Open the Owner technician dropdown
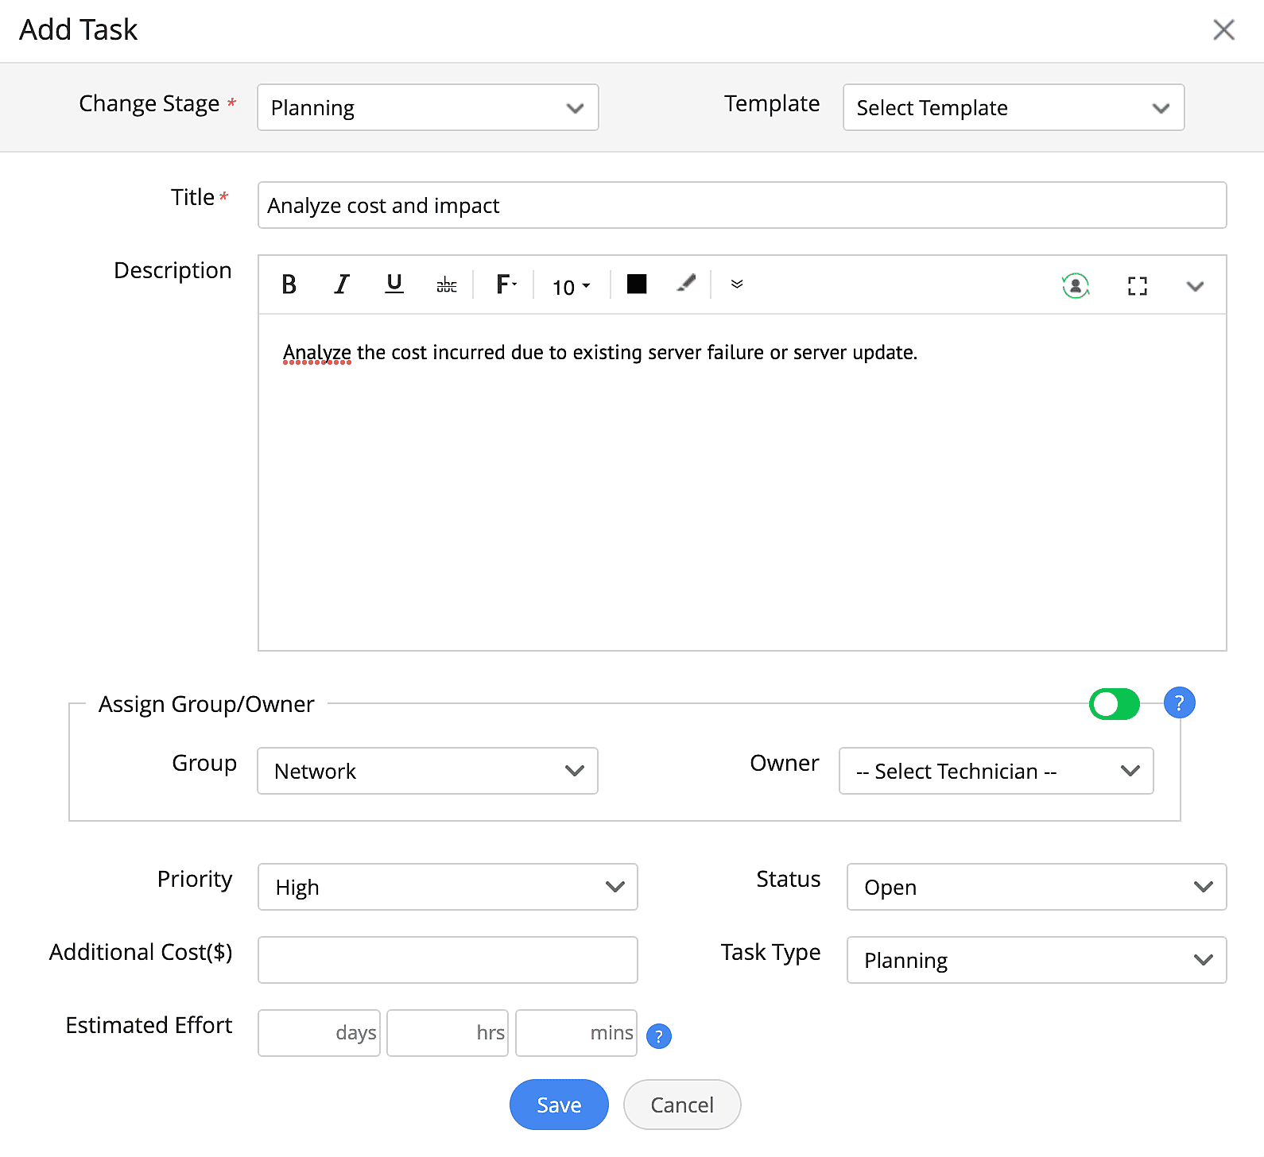 click(996, 771)
